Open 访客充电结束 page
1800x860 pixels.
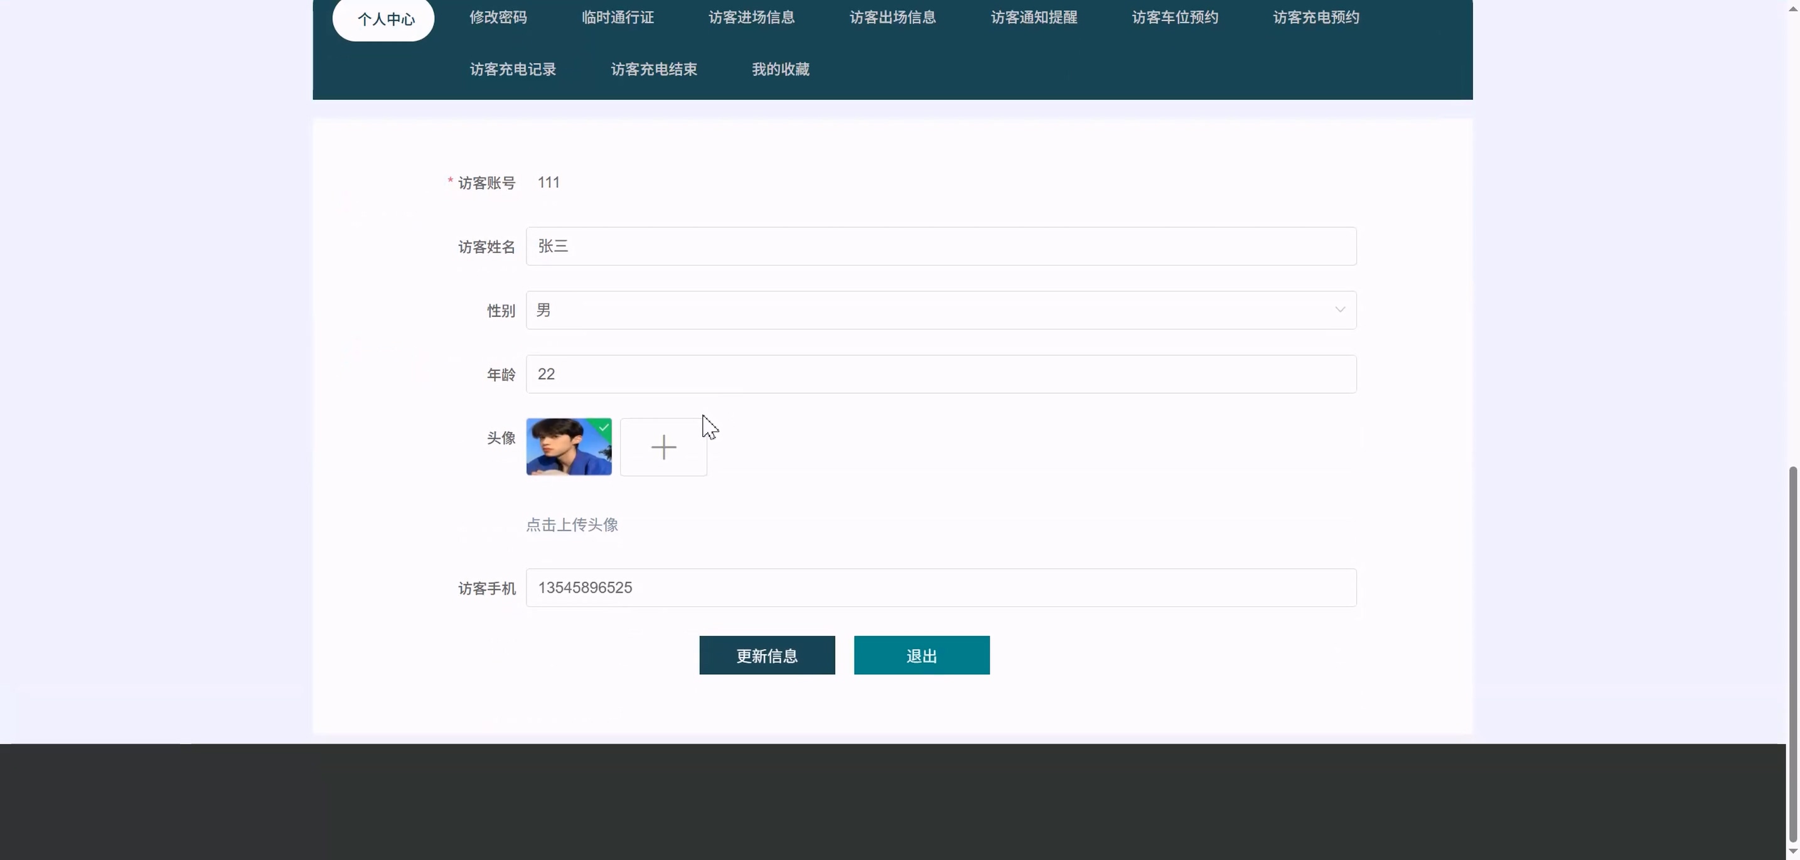click(654, 69)
